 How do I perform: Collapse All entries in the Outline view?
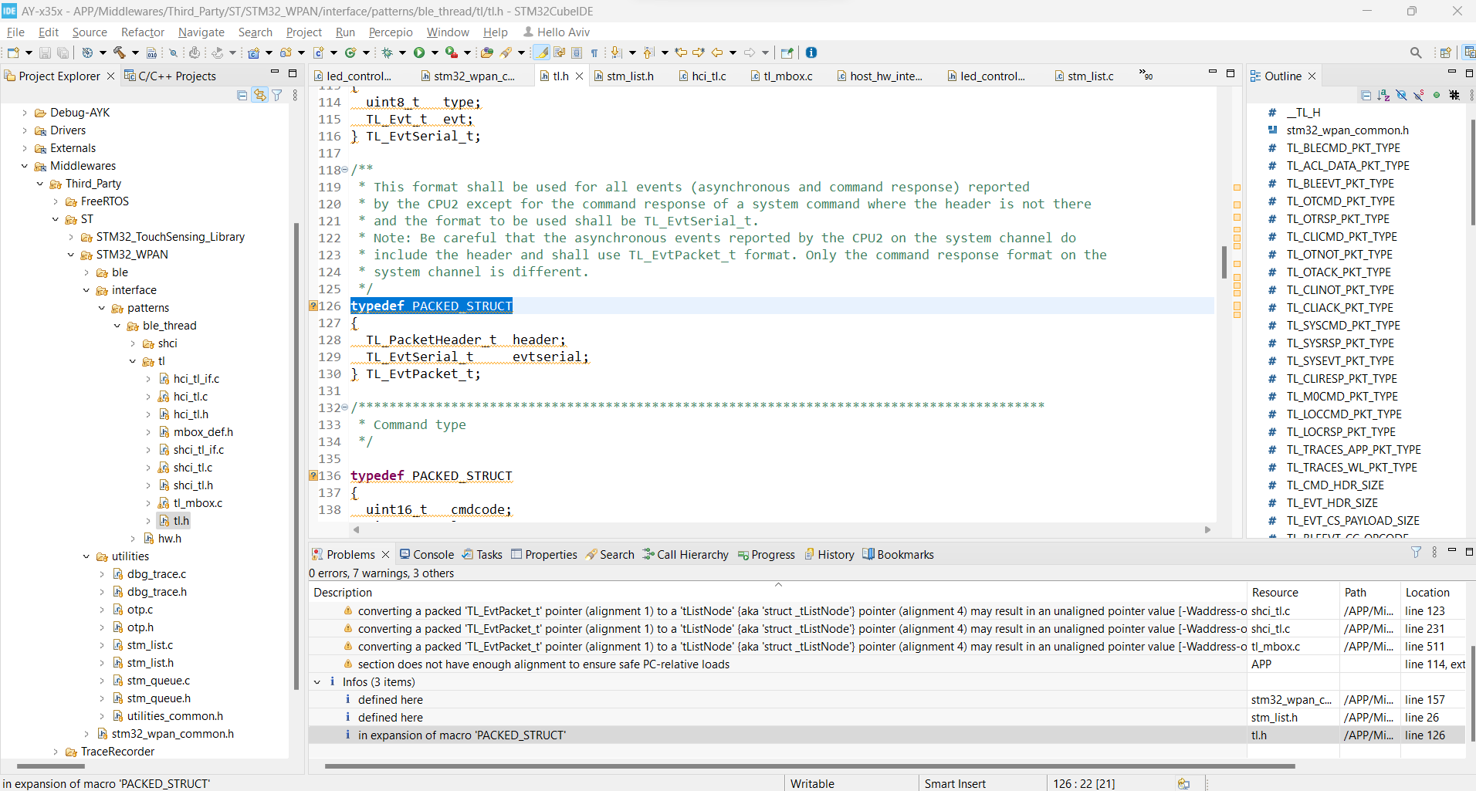coord(1366,95)
